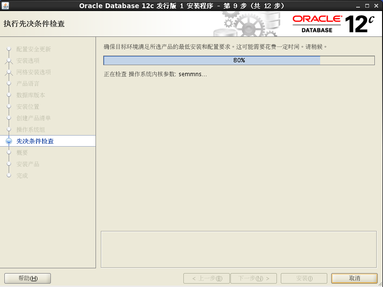Click the 安装(I) install button

(x=304, y=278)
